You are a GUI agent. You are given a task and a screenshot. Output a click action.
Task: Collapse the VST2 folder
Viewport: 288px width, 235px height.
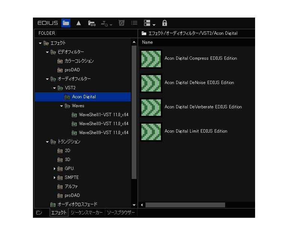click(54, 88)
